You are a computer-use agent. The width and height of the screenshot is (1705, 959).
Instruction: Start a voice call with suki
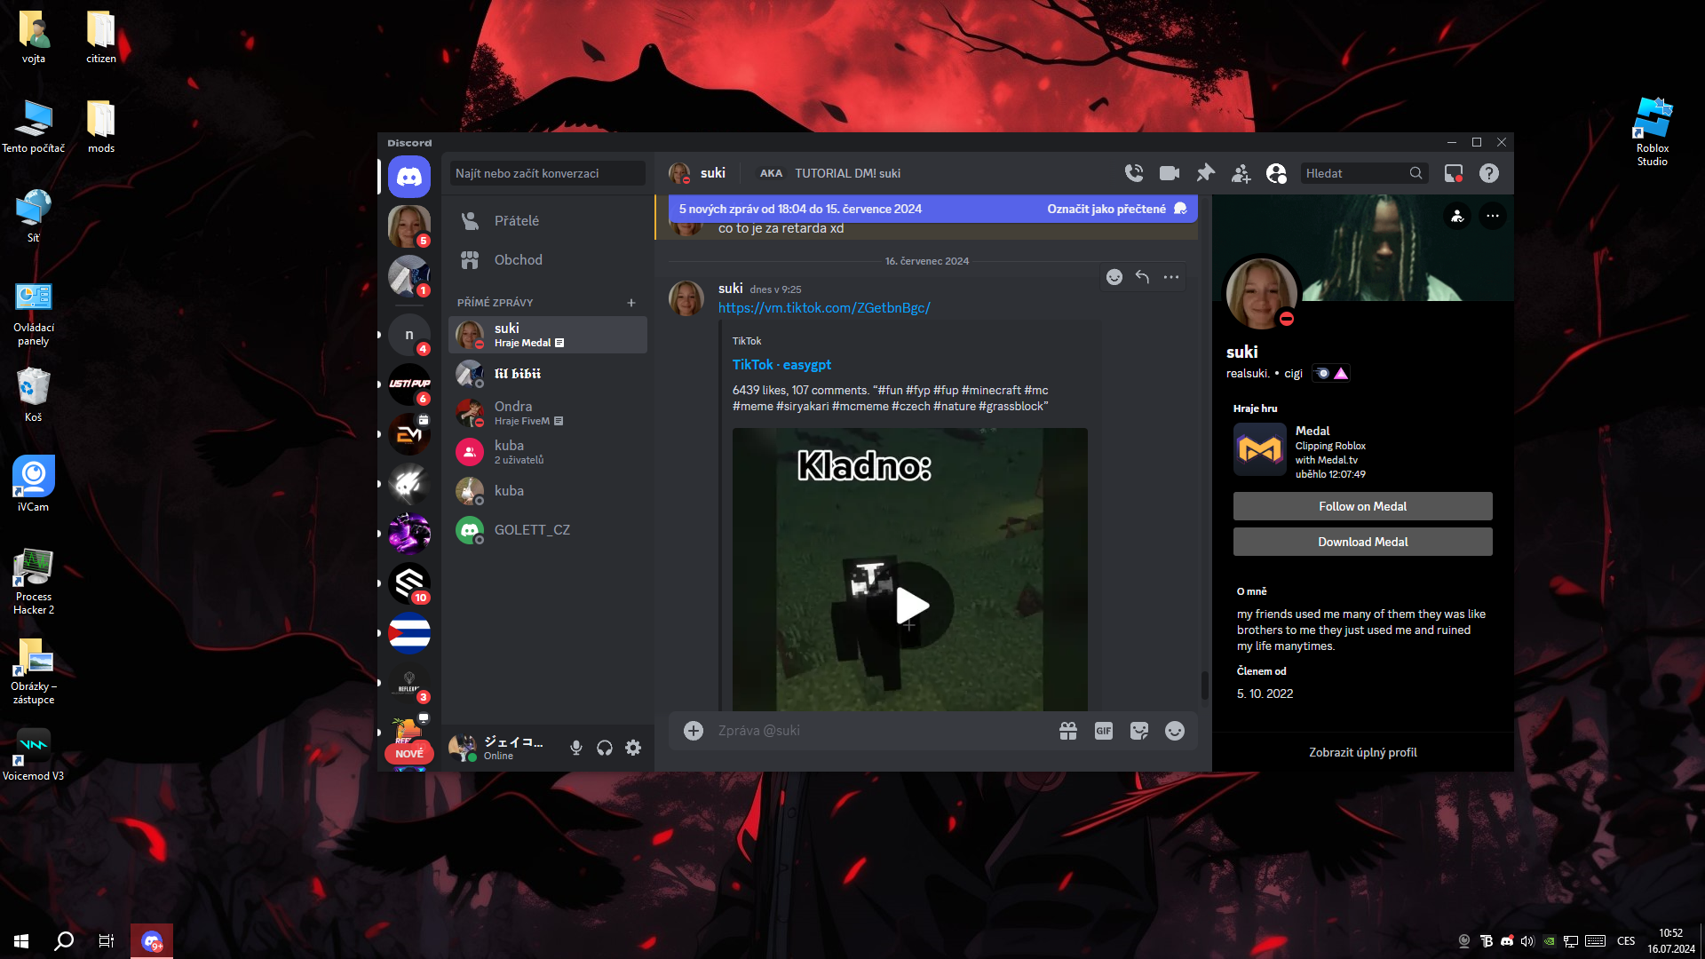(x=1134, y=173)
